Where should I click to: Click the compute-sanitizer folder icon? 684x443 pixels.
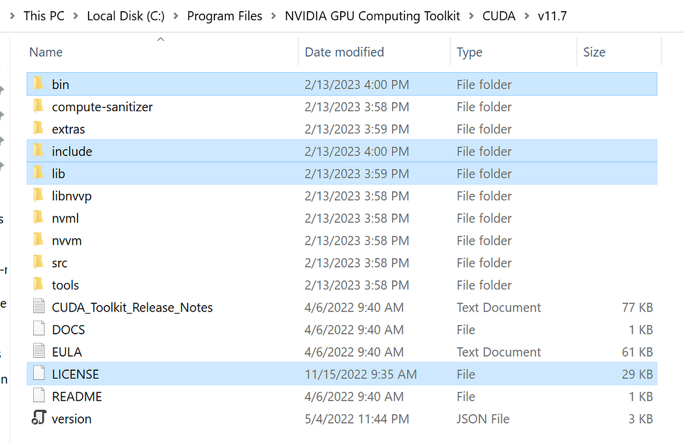pos(38,105)
